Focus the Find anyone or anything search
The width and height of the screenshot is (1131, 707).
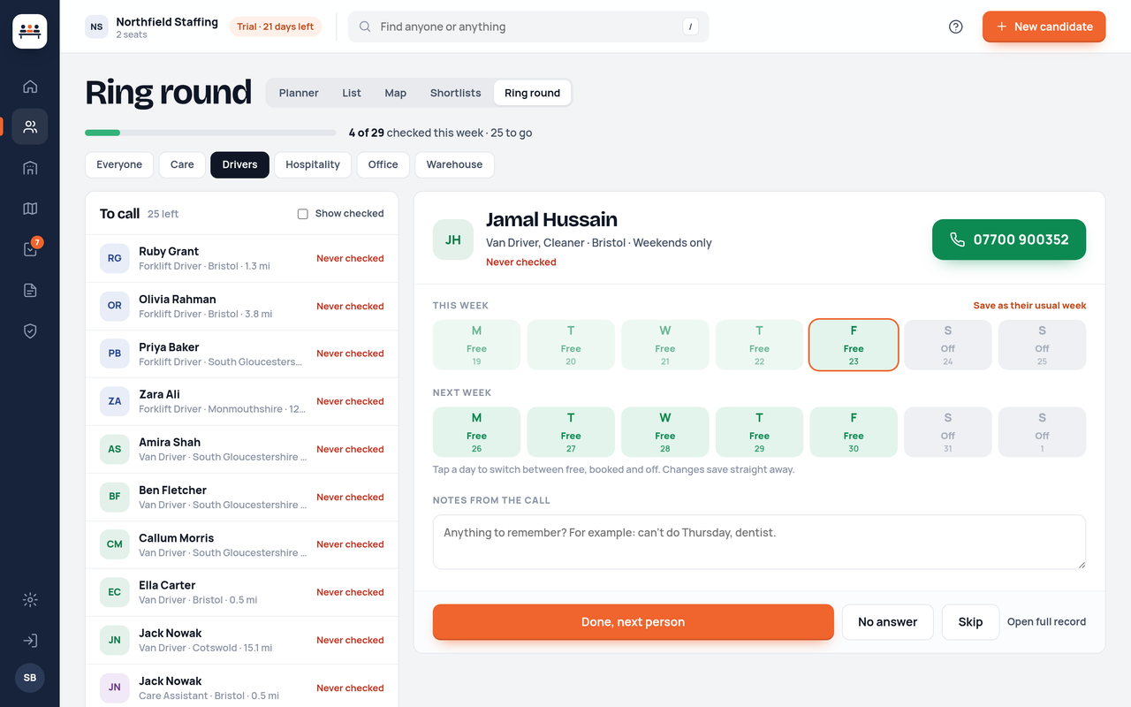[528, 27]
